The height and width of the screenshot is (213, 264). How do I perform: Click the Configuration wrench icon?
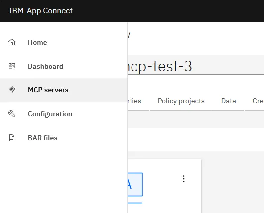coord(12,114)
